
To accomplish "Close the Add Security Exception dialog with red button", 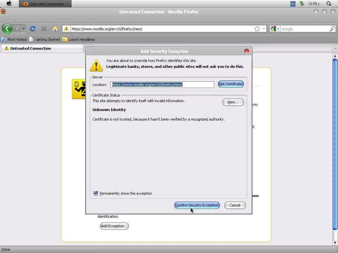I will tap(246, 51).
